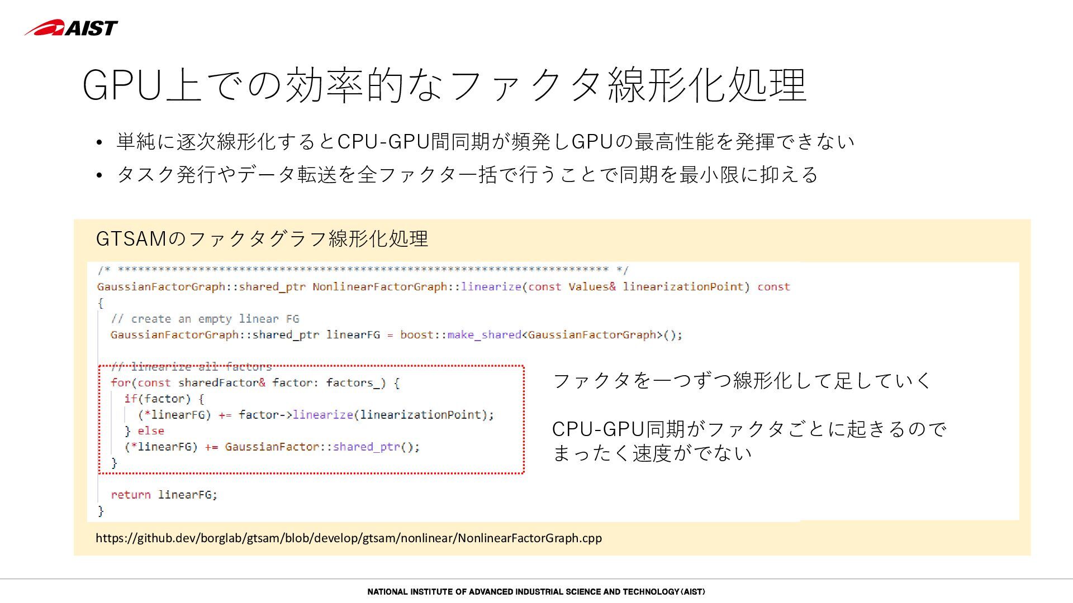This screenshot has width=1073, height=603.
Task: Click the first bullet about CPU-GPU synchronization
Action: [485, 141]
